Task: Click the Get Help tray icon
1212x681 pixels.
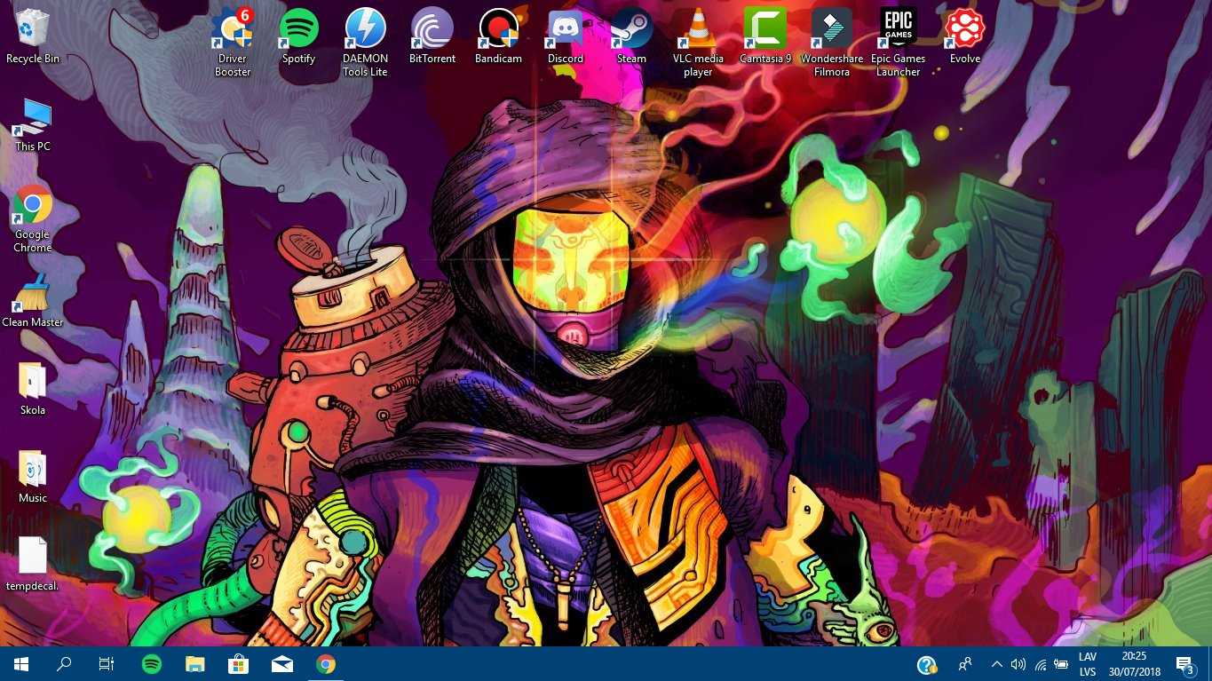Action: pos(926,664)
